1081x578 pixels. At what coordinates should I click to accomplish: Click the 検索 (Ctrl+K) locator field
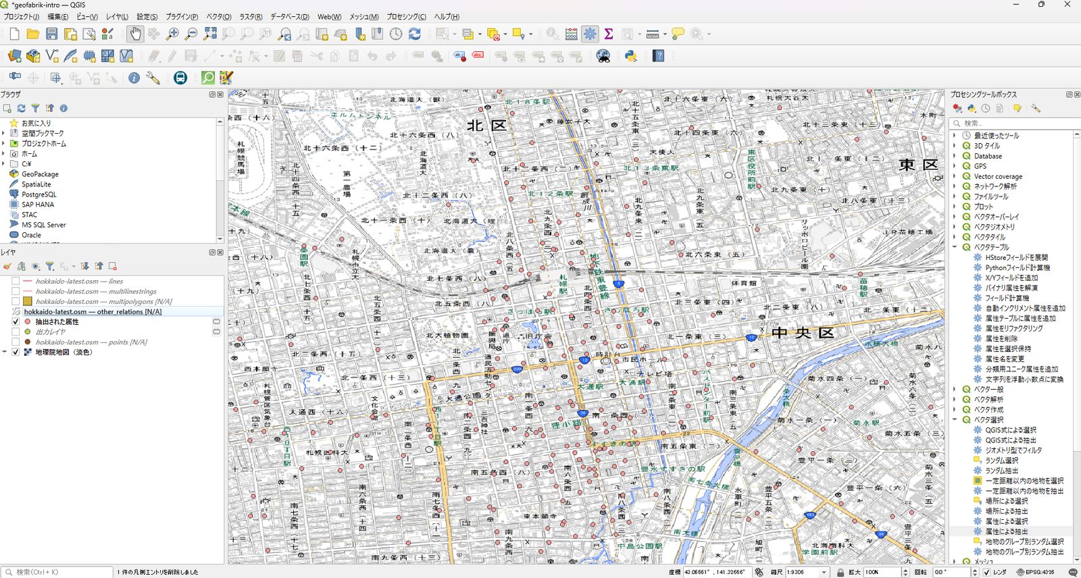(x=57, y=572)
